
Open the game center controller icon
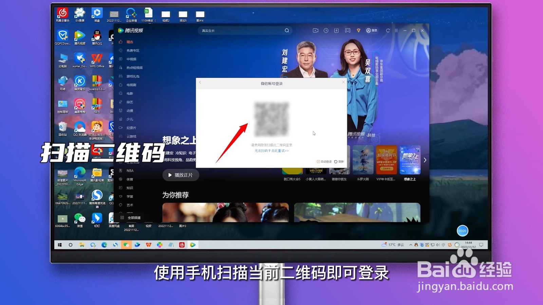(348, 30)
